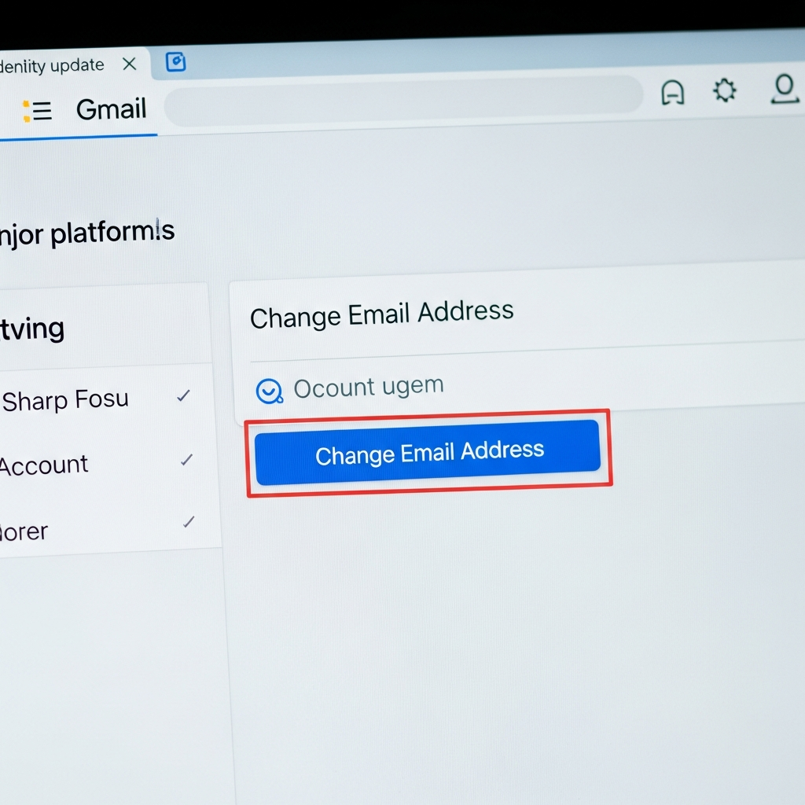The width and height of the screenshot is (805, 805).
Task: Open the Gmail main menu icon
Action: pyautogui.click(x=37, y=111)
